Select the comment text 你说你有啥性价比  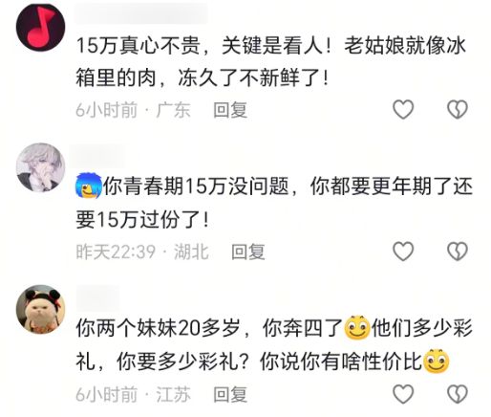coord(341,362)
